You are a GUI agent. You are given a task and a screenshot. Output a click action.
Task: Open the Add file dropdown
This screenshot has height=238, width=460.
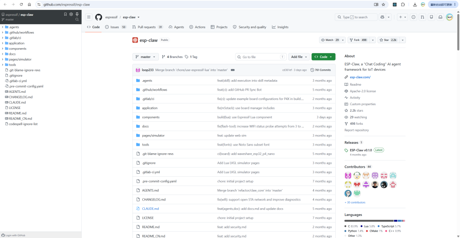click(299, 57)
